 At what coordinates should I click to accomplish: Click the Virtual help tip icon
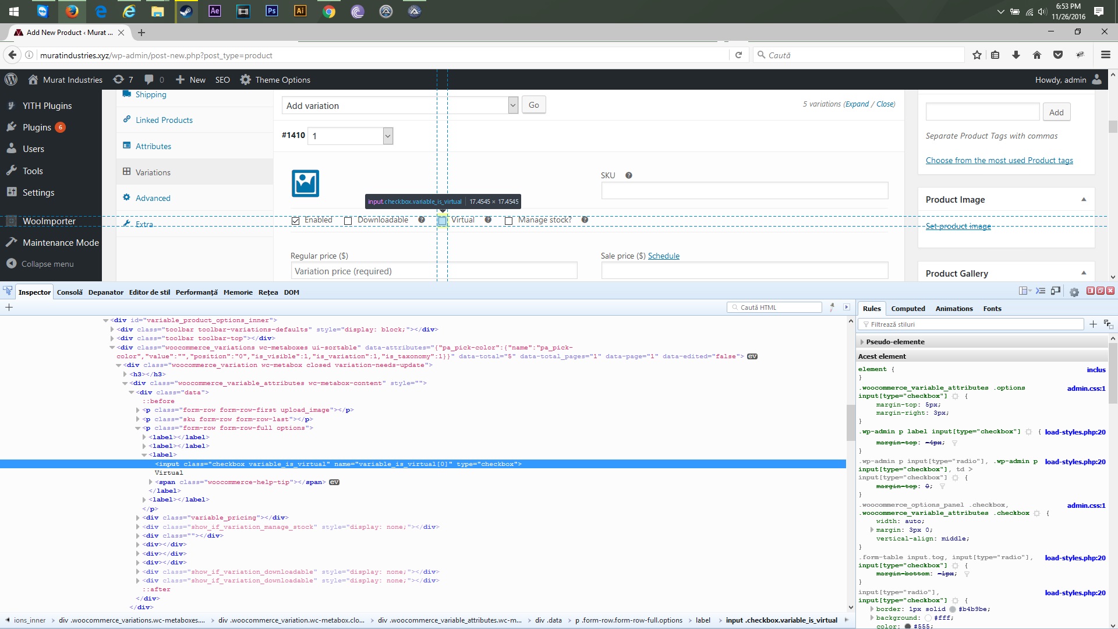click(488, 220)
